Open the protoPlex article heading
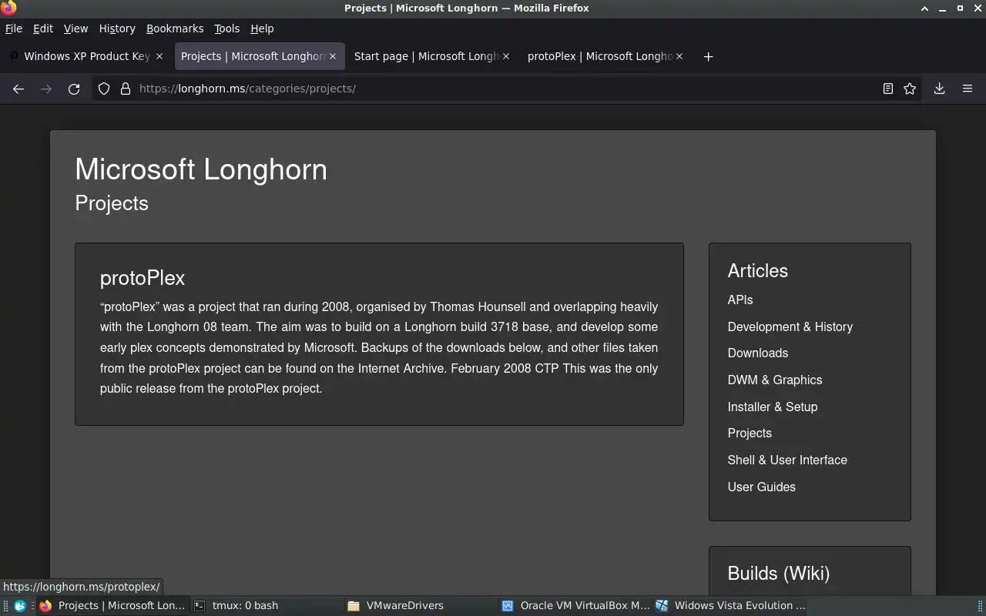 pyautogui.click(x=143, y=278)
